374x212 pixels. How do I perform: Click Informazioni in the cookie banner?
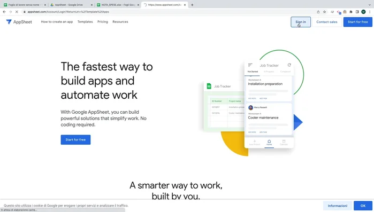point(337,206)
